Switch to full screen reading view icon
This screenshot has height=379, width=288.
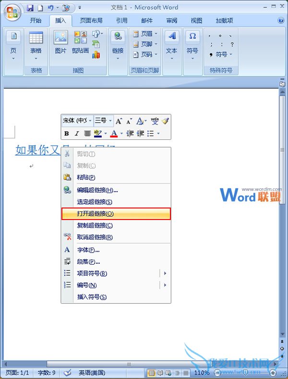point(160,373)
